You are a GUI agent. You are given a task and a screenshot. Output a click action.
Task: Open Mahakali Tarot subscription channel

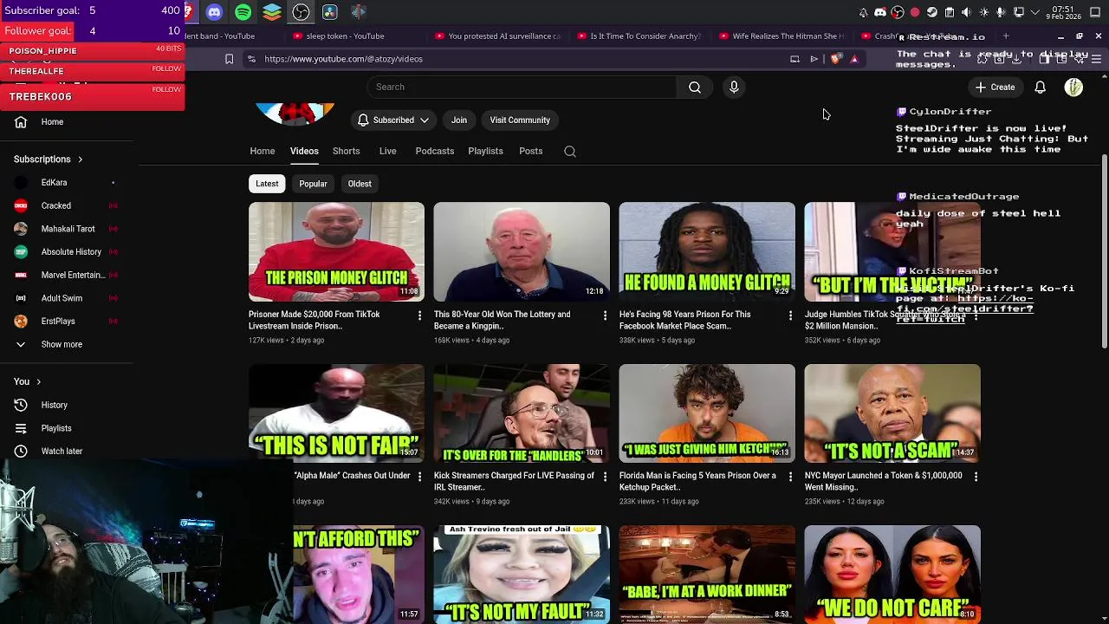(x=65, y=229)
